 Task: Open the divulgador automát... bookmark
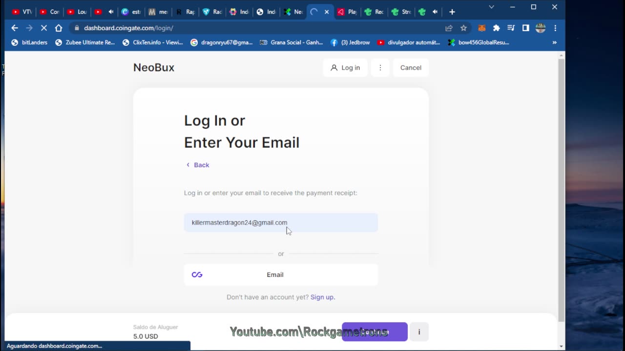point(408,42)
